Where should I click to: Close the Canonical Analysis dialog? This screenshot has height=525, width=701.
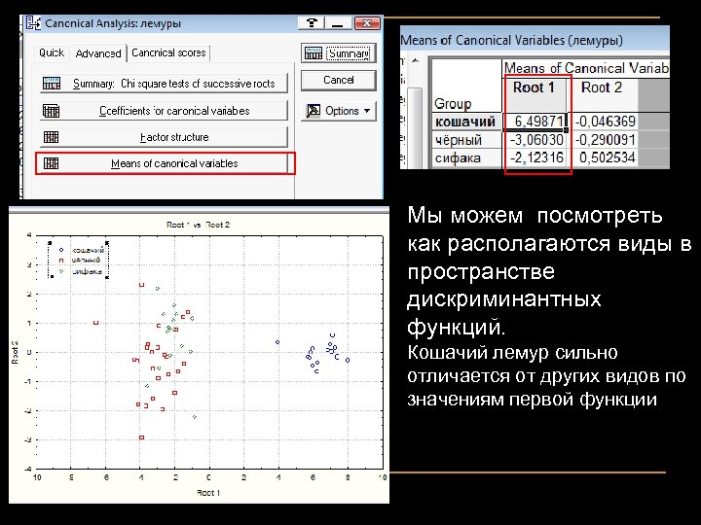pyautogui.click(x=367, y=23)
